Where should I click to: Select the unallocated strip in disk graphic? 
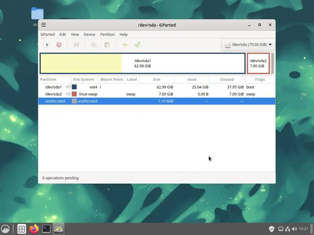click(273, 63)
